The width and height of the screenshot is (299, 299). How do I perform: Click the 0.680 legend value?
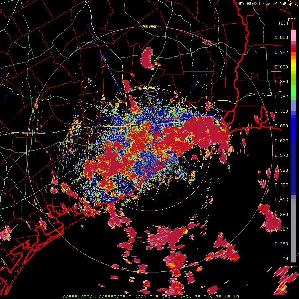(281, 126)
